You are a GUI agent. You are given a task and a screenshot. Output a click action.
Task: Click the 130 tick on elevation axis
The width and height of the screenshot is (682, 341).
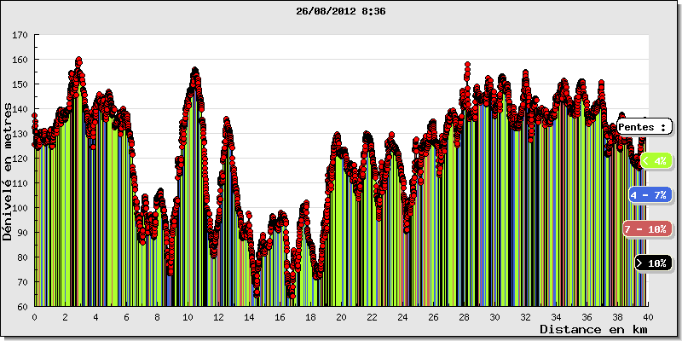[x=20, y=134]
